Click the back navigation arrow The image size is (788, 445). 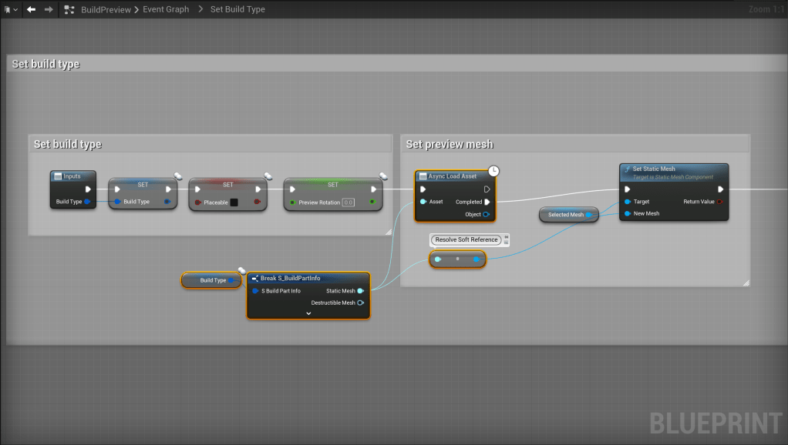point(31,9)
